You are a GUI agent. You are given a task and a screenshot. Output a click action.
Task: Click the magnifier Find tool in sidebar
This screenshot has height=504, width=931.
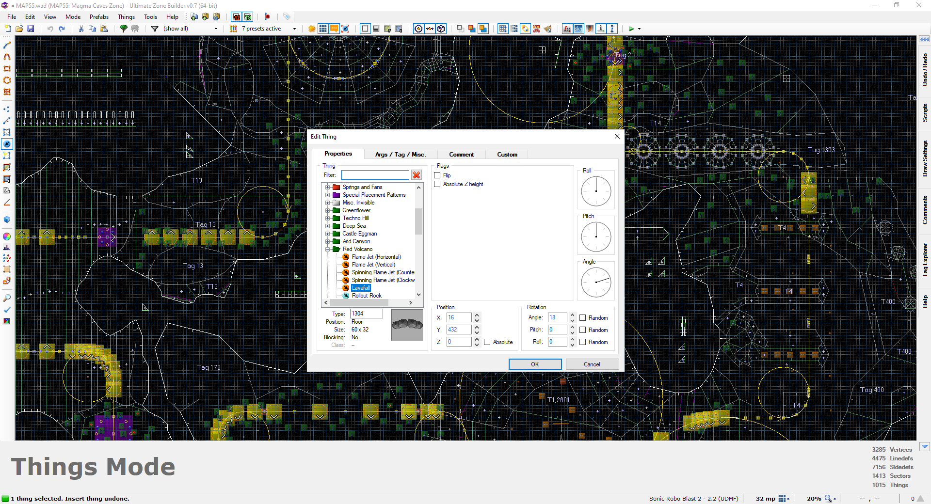point(7,298)
